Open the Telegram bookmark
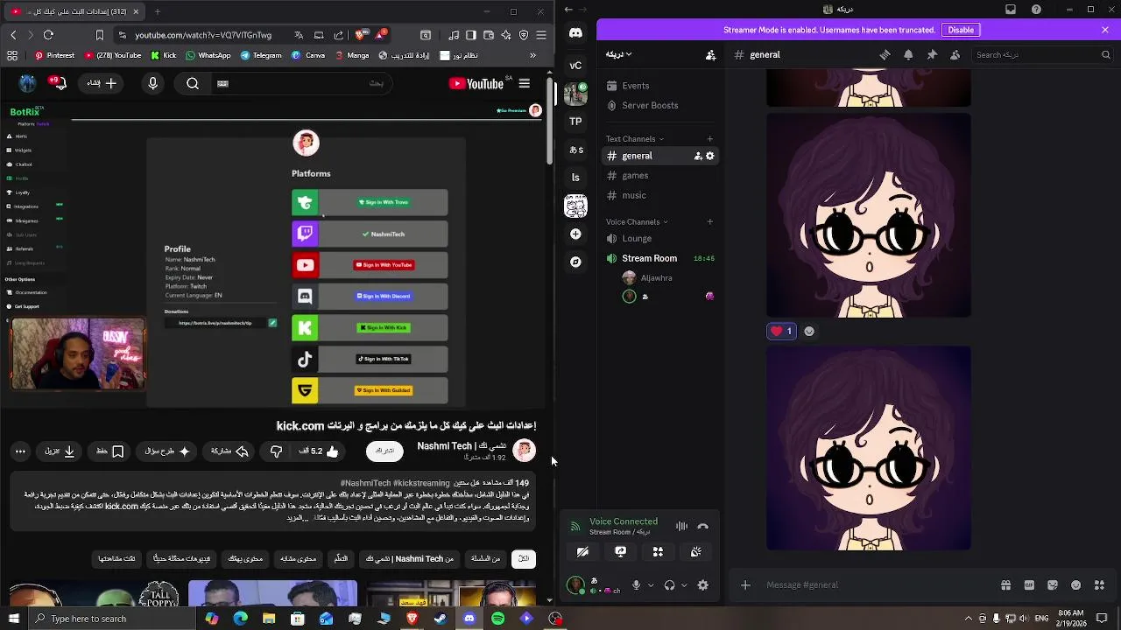 tap(261, 55)
